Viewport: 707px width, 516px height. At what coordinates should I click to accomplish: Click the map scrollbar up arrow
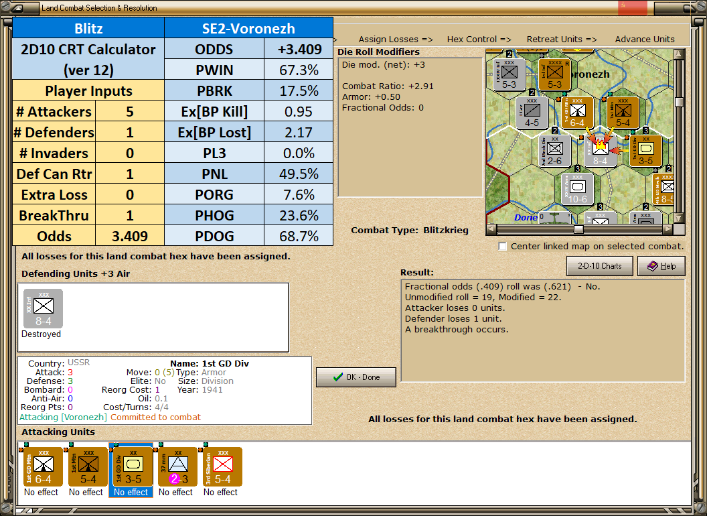pos(679,54)
